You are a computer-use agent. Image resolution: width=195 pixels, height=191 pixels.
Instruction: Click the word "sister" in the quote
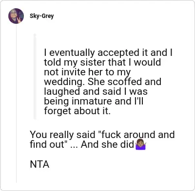(94, 62)
